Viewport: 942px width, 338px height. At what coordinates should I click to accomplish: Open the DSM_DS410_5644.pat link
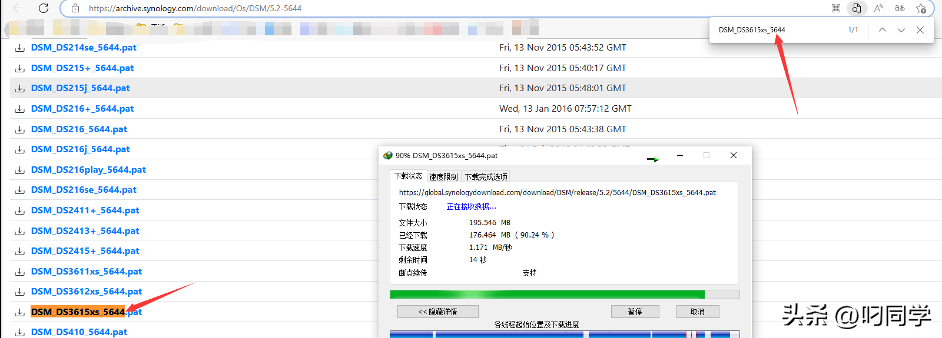pyautogui.click(x=79, y=332)
